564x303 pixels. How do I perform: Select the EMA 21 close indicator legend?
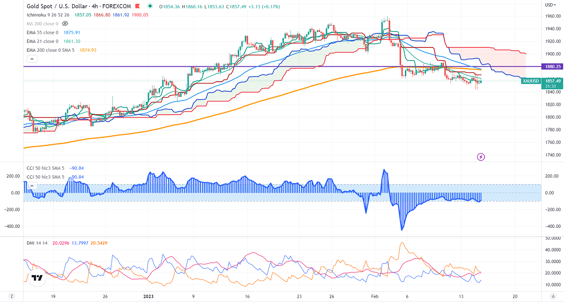point(43,41)
